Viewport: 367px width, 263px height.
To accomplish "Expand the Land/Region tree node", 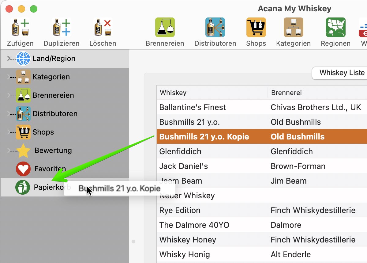I will 9,58.
